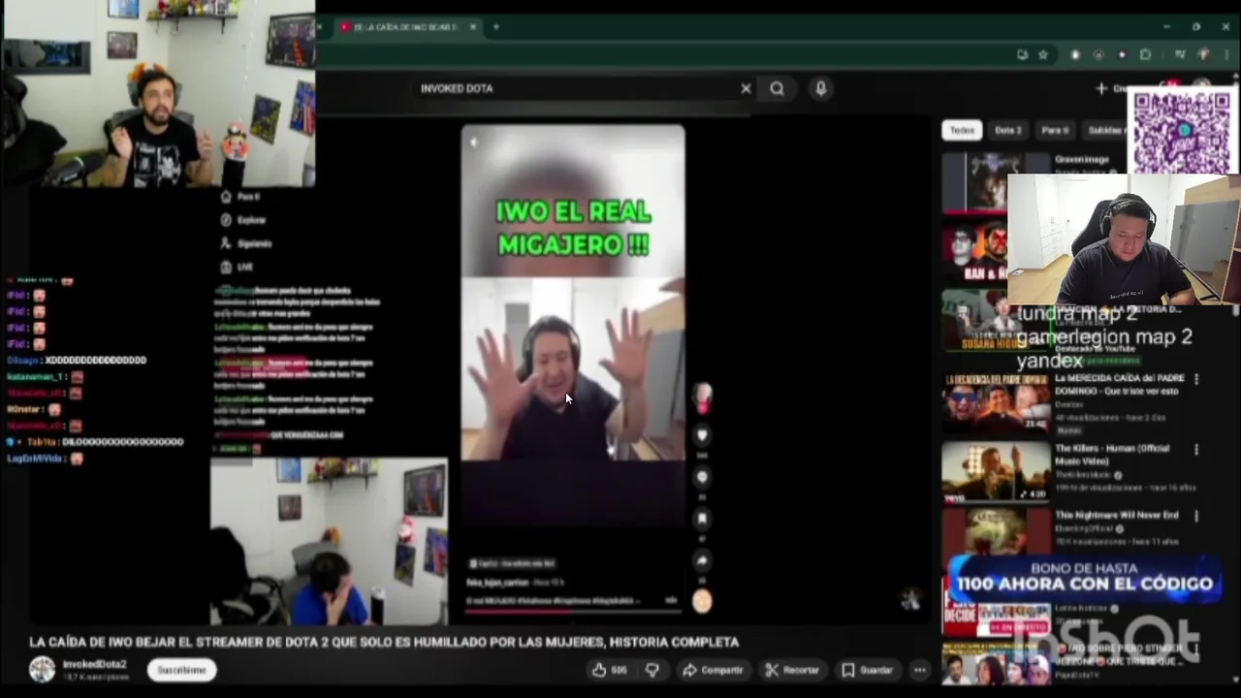Click the dislike thumbs-down icon
The height and width of the screenshot is (698, 1241).
(652, 670)
